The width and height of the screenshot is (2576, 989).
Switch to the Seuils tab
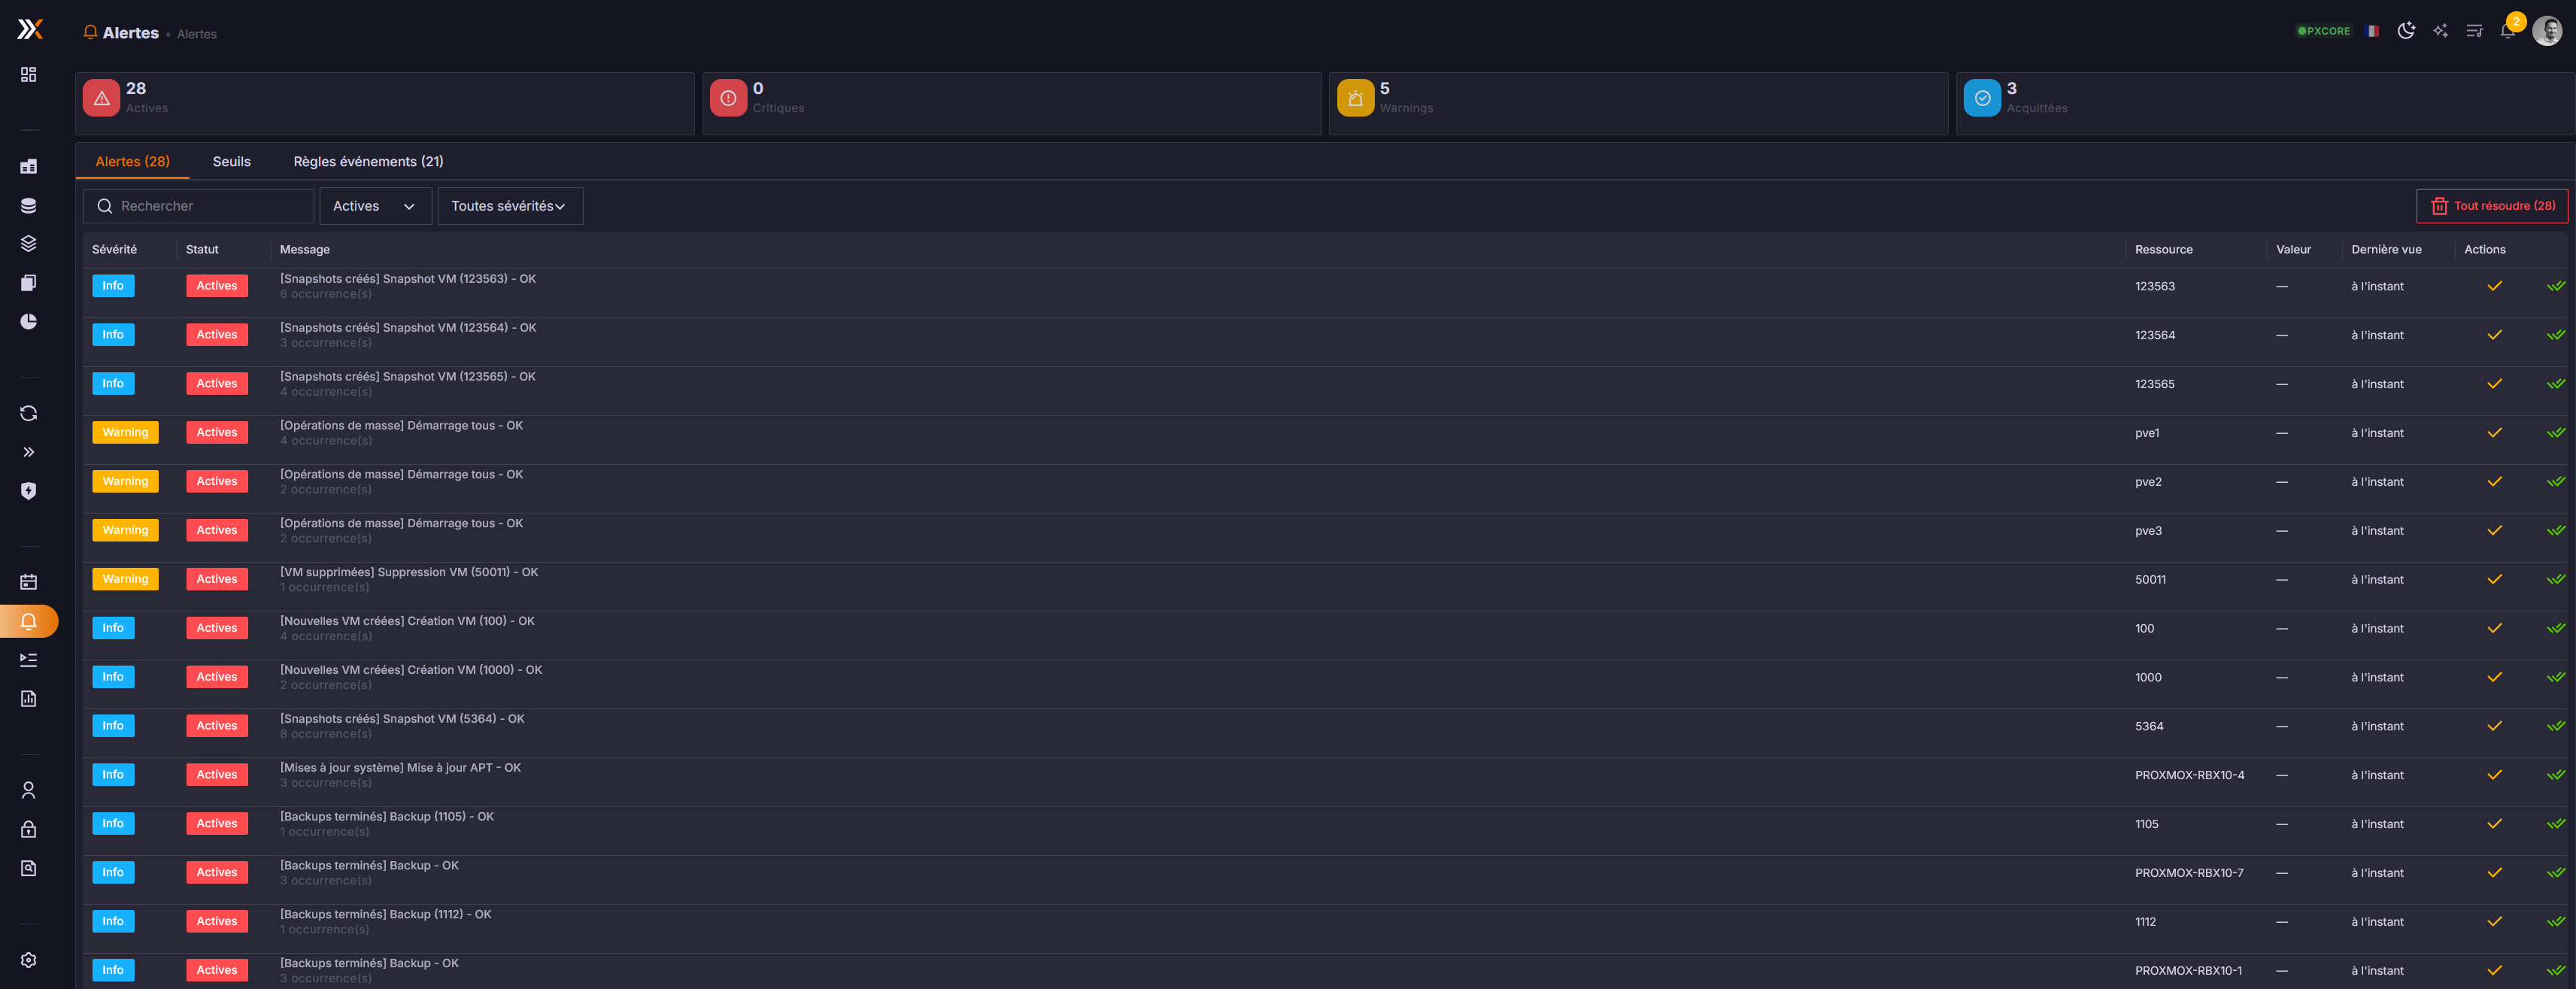tap(231, 161)
